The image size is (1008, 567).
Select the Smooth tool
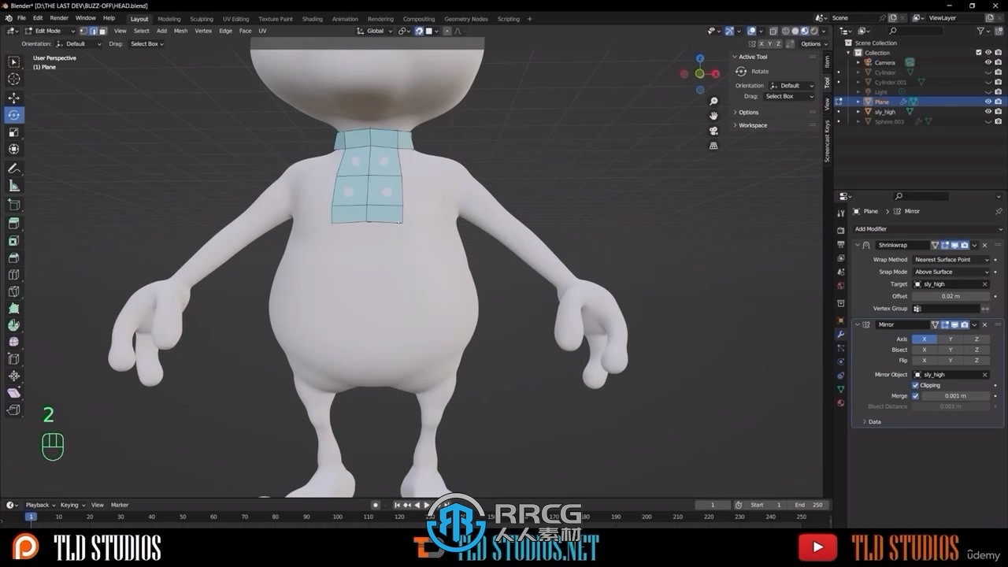point(14,343)
